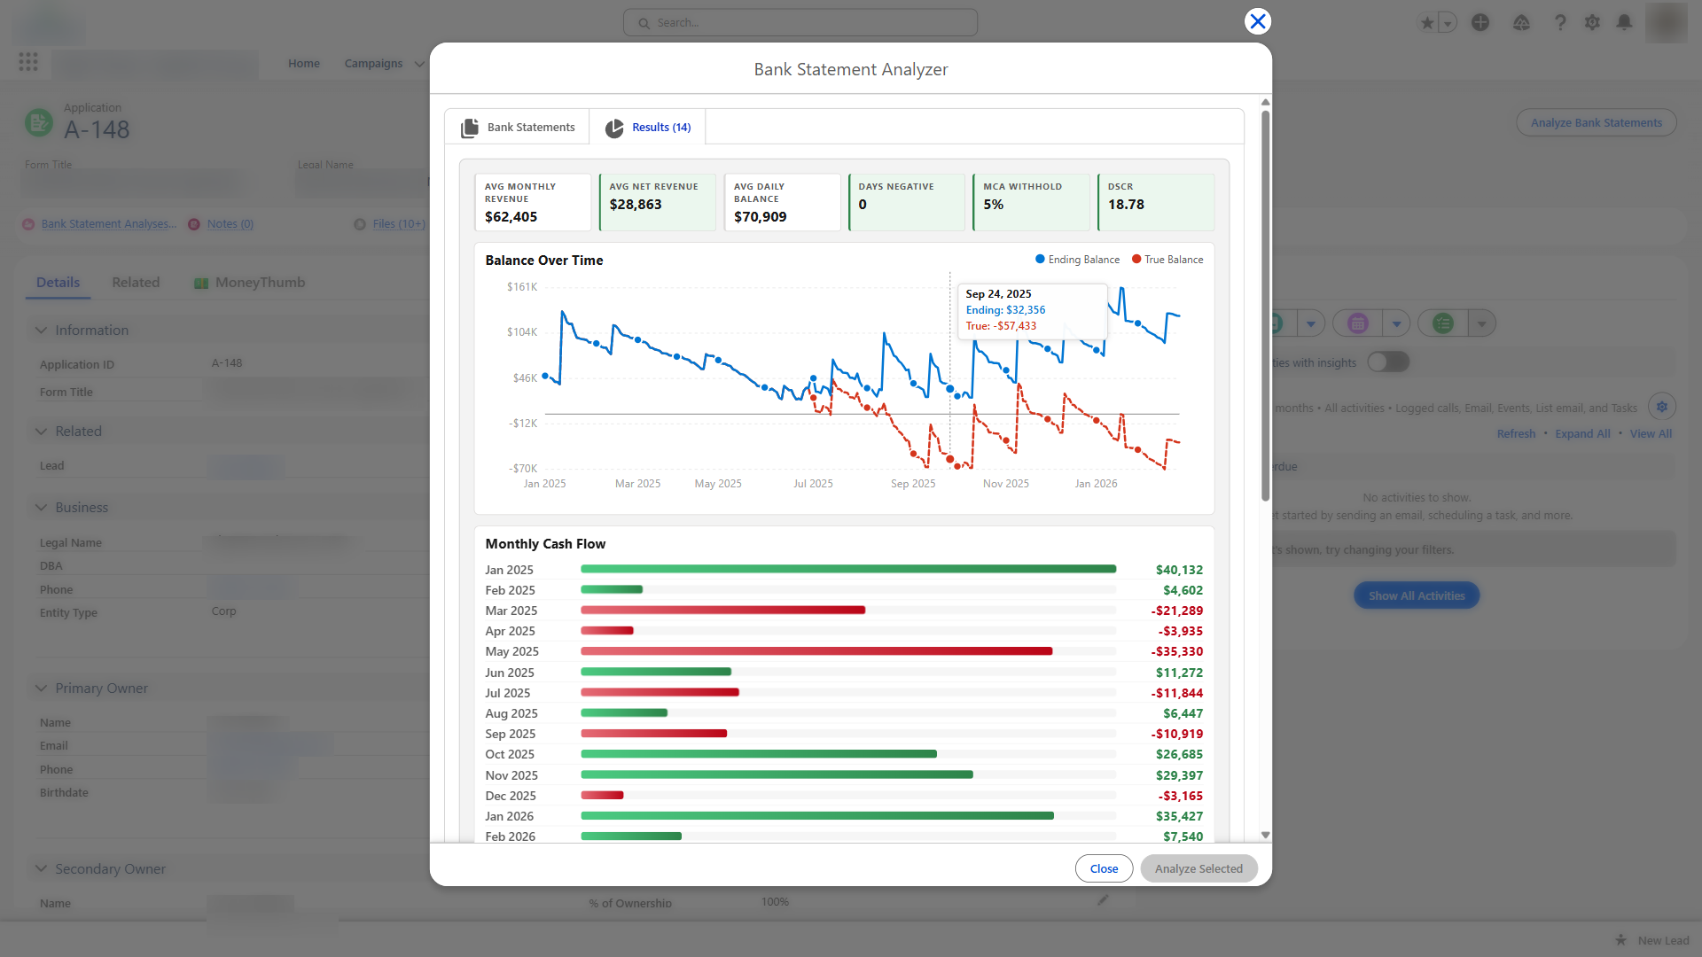Open favorites star icon
Image resolution: width=1702 pixels, height=957 pixels.
pos(1427,23)
